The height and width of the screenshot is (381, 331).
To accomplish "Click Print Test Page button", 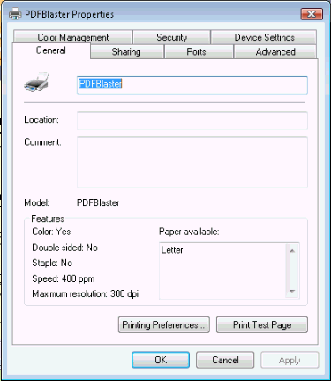I will tap(262, 324).
